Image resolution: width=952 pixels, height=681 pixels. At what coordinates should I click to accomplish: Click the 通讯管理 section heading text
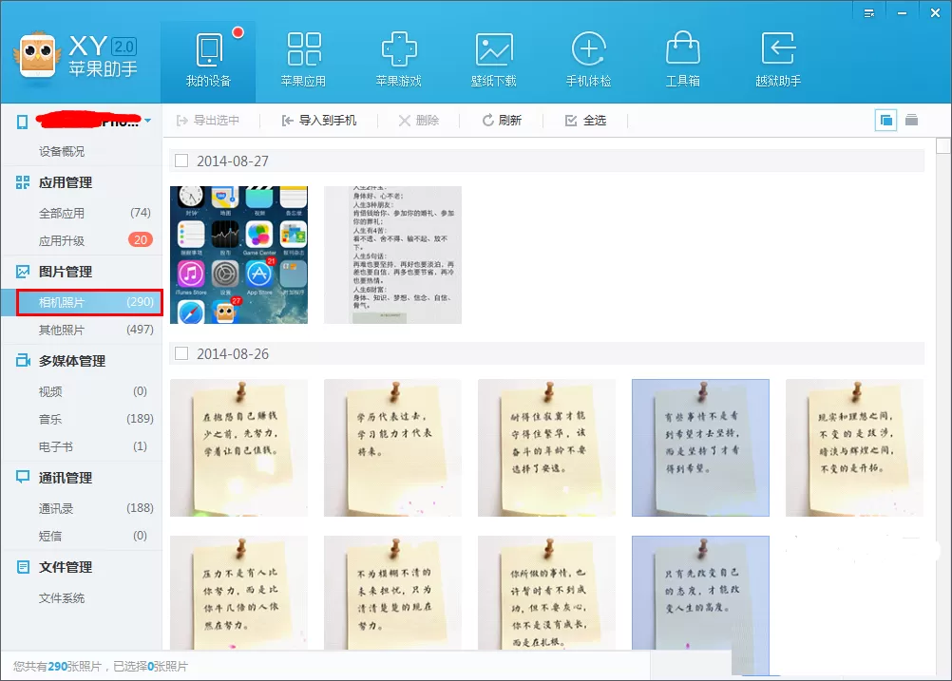click(x=66, y=478)
